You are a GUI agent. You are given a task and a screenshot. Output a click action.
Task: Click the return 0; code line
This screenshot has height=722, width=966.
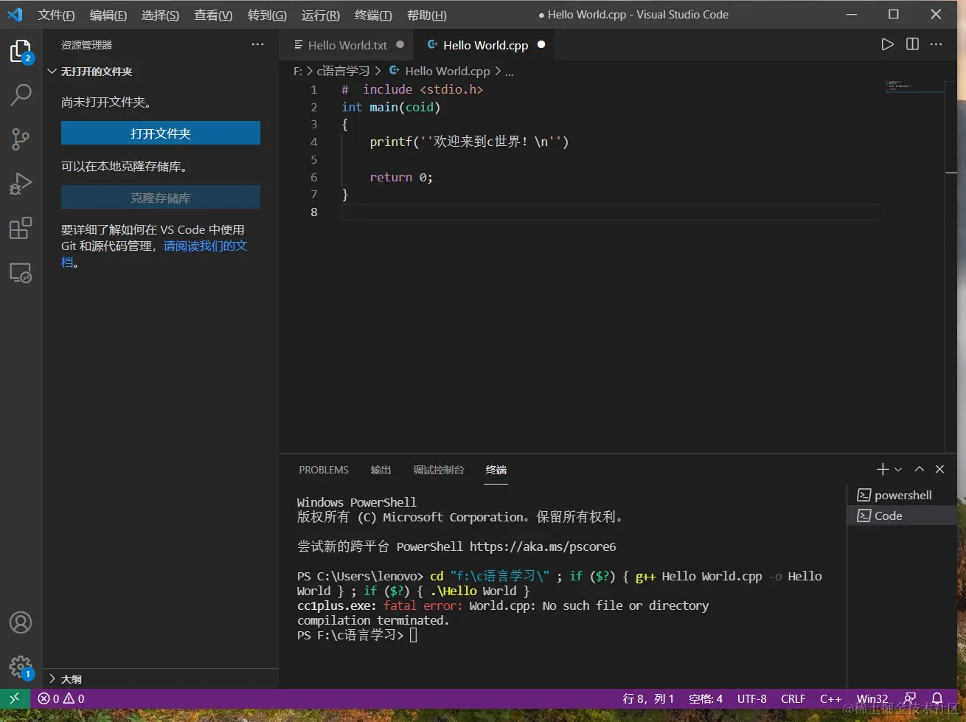[401, 177]
